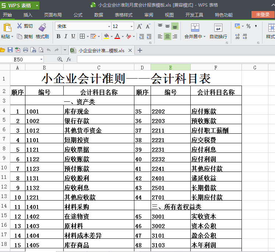Open the font name dropdown 宋体
The image size is (275, 252).
[x=109, y=26]
